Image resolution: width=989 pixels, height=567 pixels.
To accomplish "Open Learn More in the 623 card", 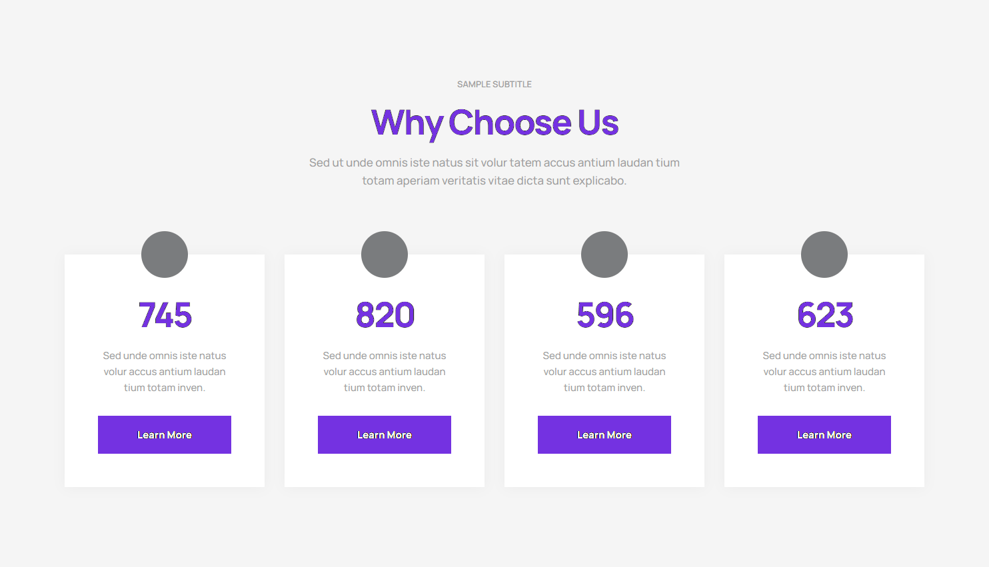I will coord(824,434).
